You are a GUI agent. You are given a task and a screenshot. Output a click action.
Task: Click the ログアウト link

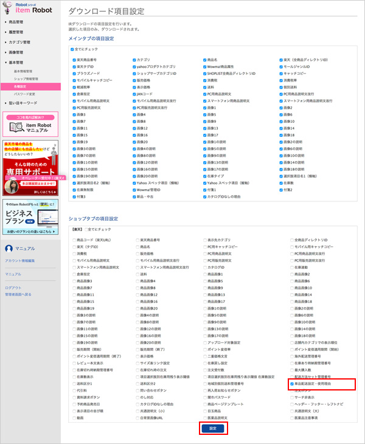coord(12,287)
